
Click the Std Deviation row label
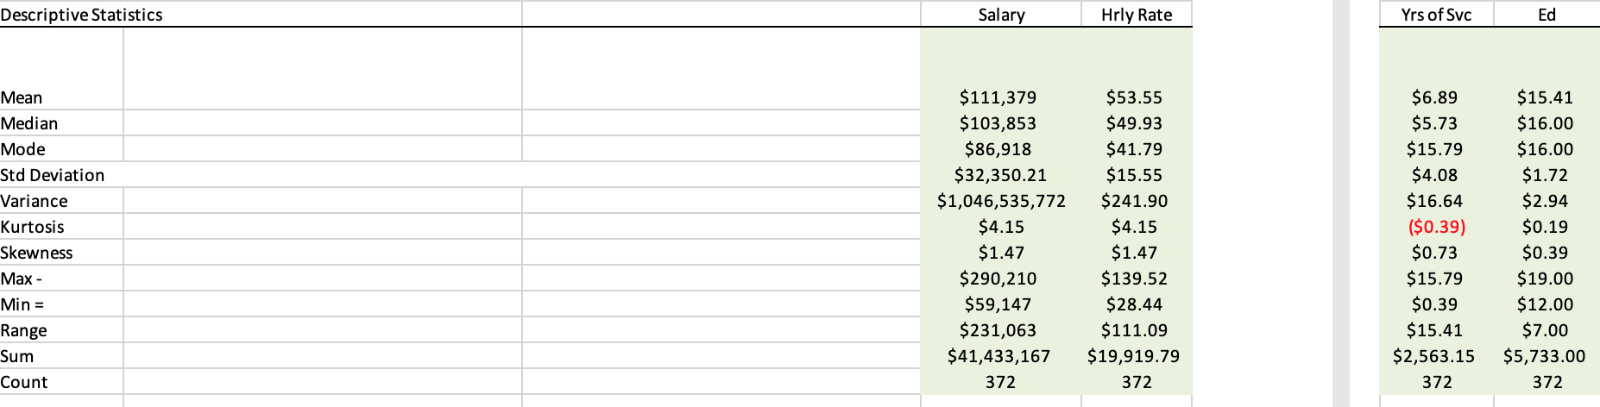pyautogui.click(x=53, y=175)
